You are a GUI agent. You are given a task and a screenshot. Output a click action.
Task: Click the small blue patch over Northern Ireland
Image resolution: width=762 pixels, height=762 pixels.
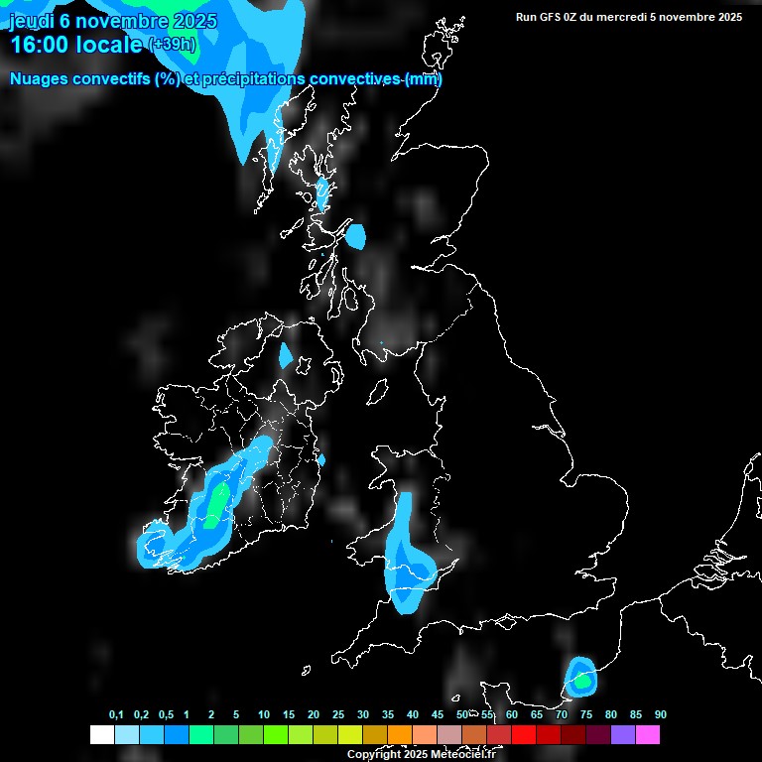tap(286, 355)
